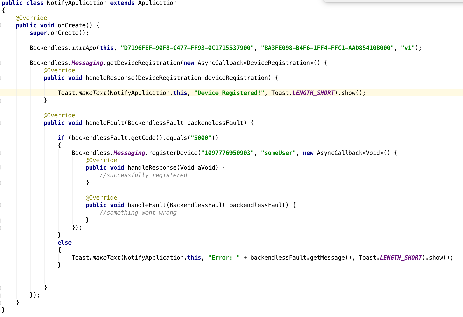This screenshot has width=463, height=317.
Task: Click the string starting with BA3FE098
Action: coord(327,48)
